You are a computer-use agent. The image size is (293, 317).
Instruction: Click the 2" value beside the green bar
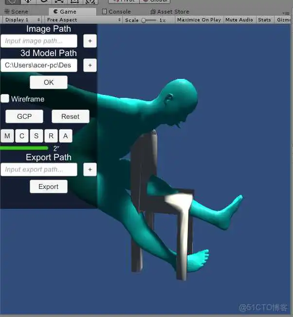56,149
